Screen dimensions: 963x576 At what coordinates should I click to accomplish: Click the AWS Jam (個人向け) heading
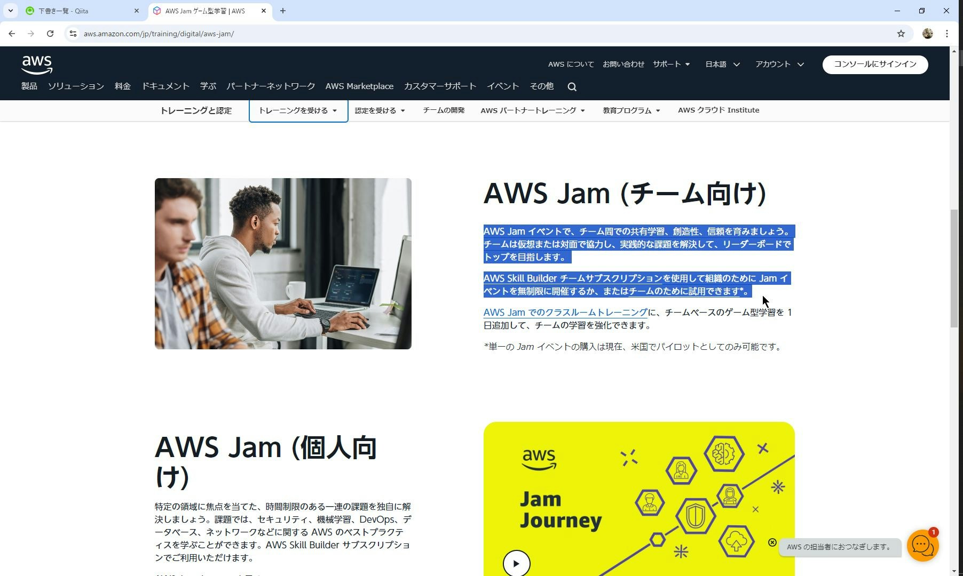266,462
